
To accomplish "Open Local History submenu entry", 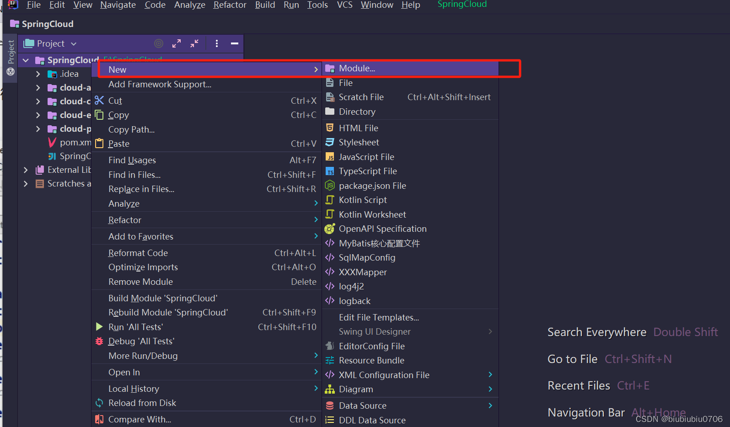I will pyautogui.click(x=207, y=389).
